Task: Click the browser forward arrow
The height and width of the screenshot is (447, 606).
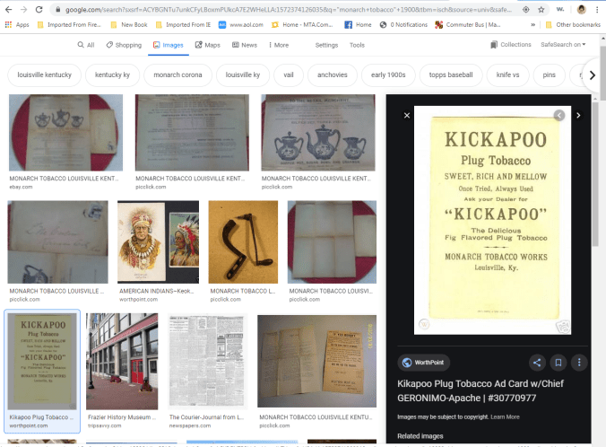Action: point(23,10)
